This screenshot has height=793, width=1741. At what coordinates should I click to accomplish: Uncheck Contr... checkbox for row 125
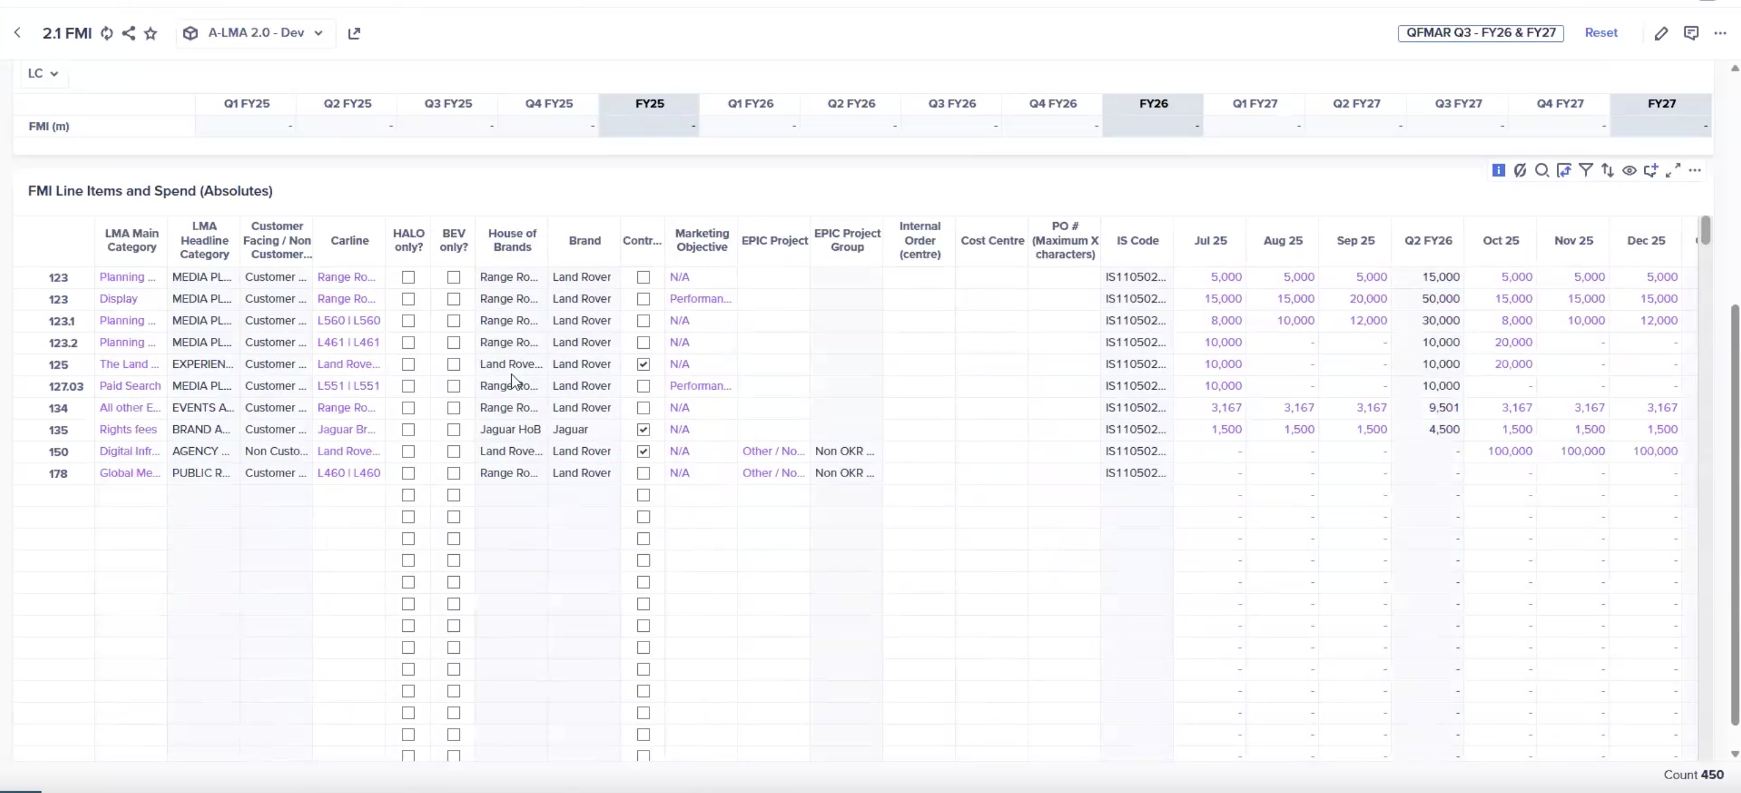(643, 364)
